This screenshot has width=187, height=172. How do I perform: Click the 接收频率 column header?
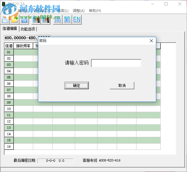[x=23, y=46]
